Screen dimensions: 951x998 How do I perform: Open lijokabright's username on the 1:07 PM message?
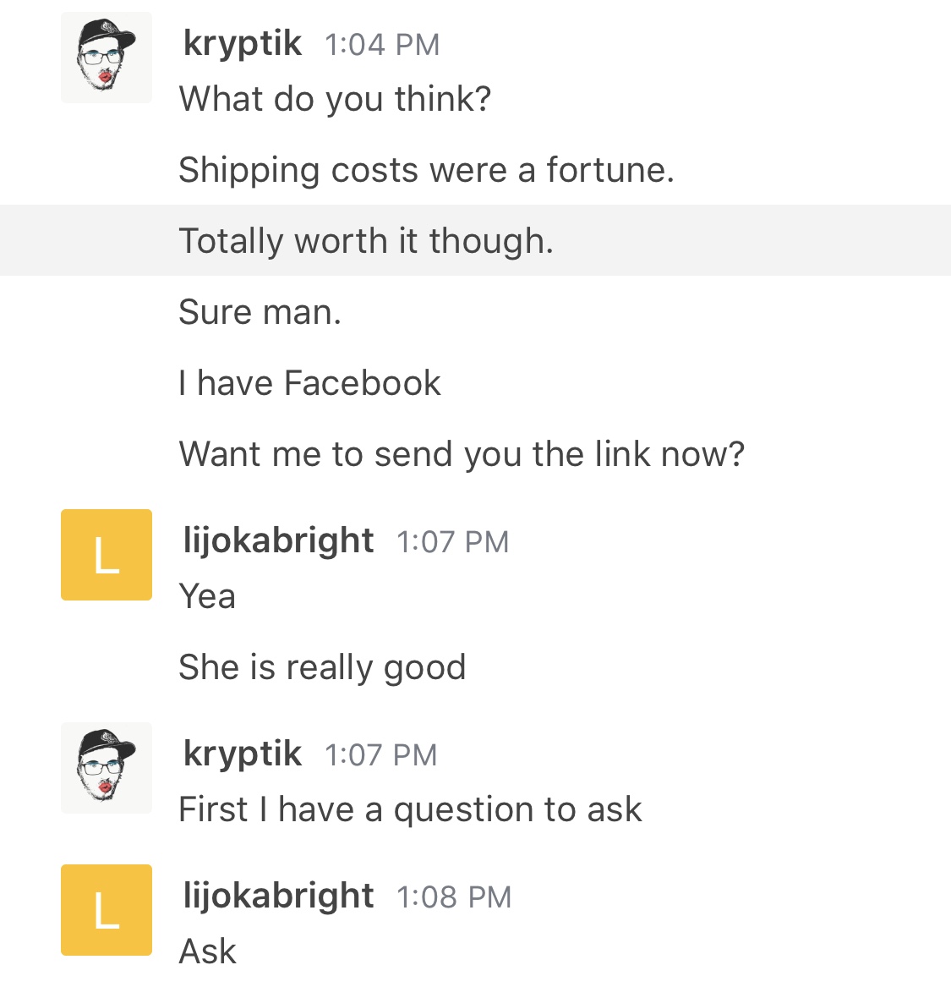(x=278, y=541)
